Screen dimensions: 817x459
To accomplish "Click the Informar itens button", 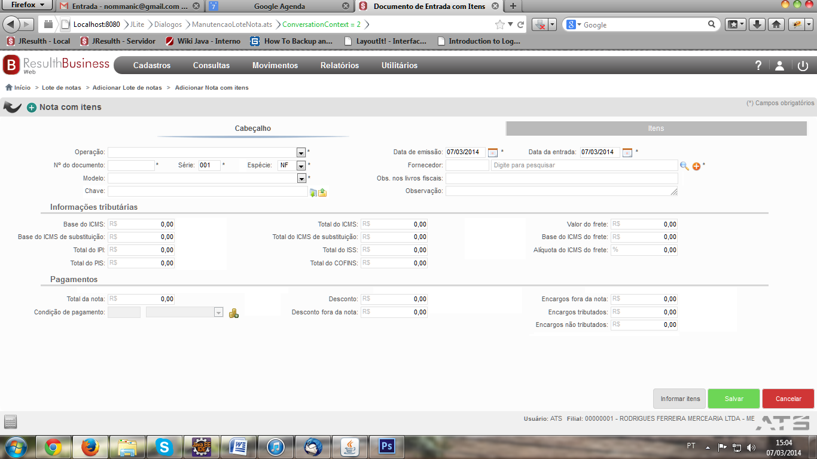I will point(680,399).
